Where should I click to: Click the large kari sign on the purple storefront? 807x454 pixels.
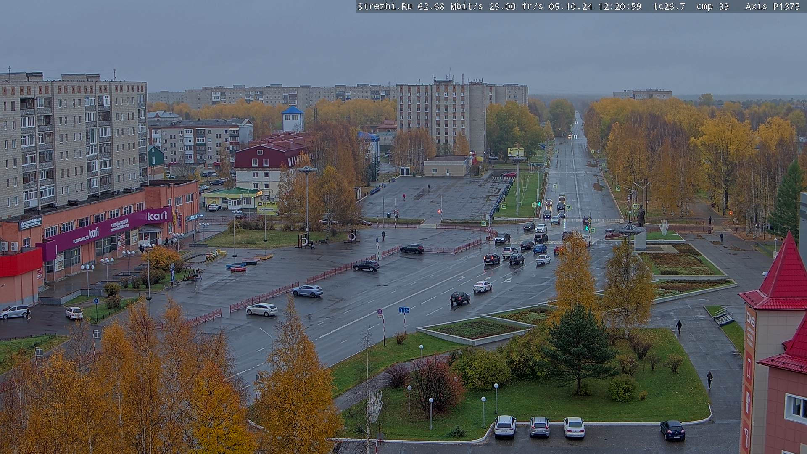tap(157, 216)
